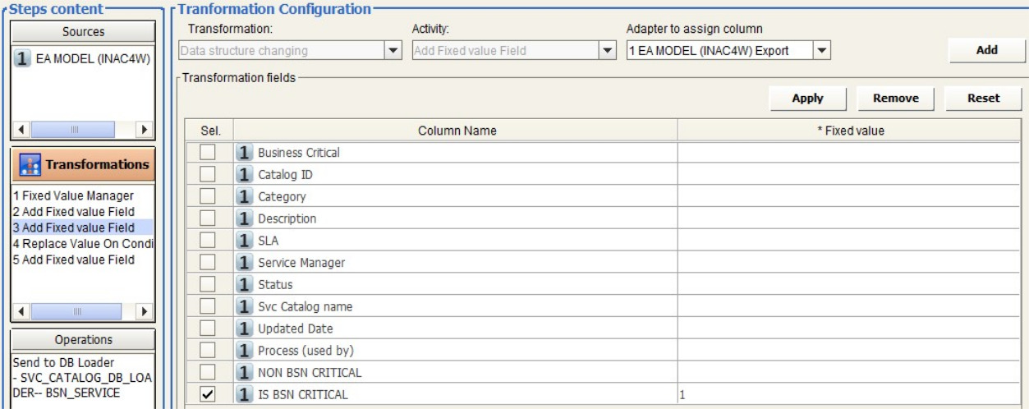Tick the Category row checkbox
1029x409 pixels.
208,197
